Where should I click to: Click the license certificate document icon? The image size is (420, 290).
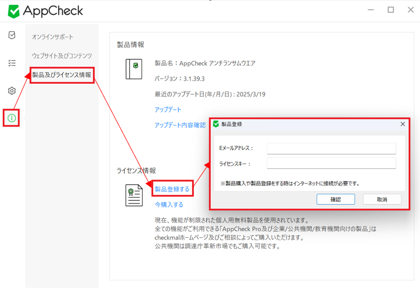coord(134,195)
